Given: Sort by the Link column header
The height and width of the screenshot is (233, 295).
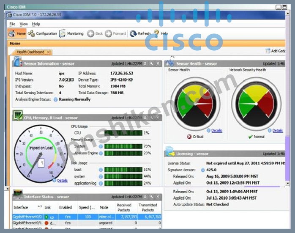Looking at the screenshot, I should pyautogui.click(x=50, y=207).
